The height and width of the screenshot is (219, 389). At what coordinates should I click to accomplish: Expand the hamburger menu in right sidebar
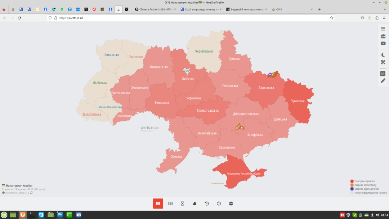click(x=383, y=29)
